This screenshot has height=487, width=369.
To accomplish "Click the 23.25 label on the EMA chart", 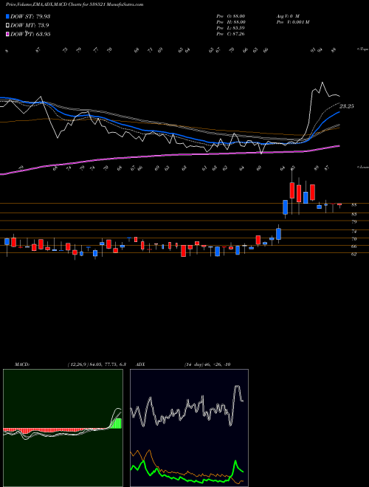I will point(346,106).
